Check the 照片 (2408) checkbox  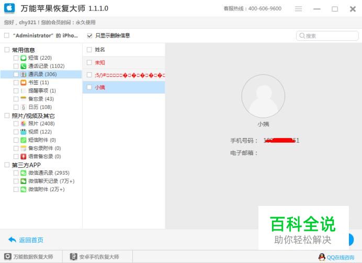pos(16,123)
